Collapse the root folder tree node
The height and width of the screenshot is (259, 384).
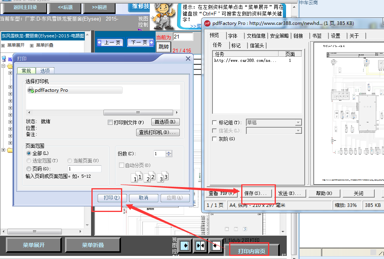pos(3,66)
